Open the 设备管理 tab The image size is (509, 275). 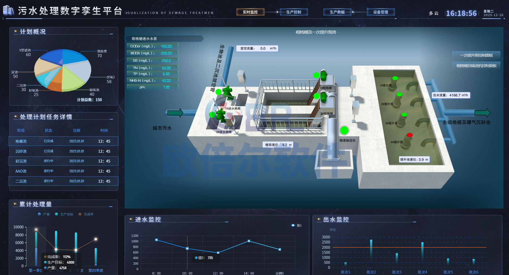click(381, 12)
